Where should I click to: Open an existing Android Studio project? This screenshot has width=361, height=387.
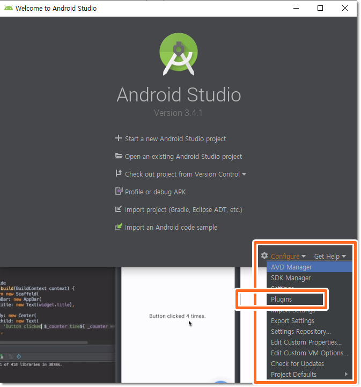(x=183, y=157)
